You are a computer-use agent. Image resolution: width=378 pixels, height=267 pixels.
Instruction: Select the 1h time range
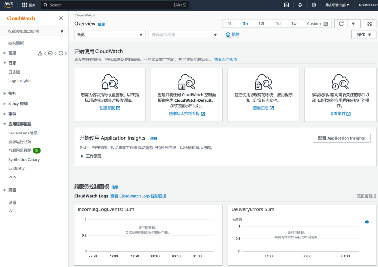230,24
